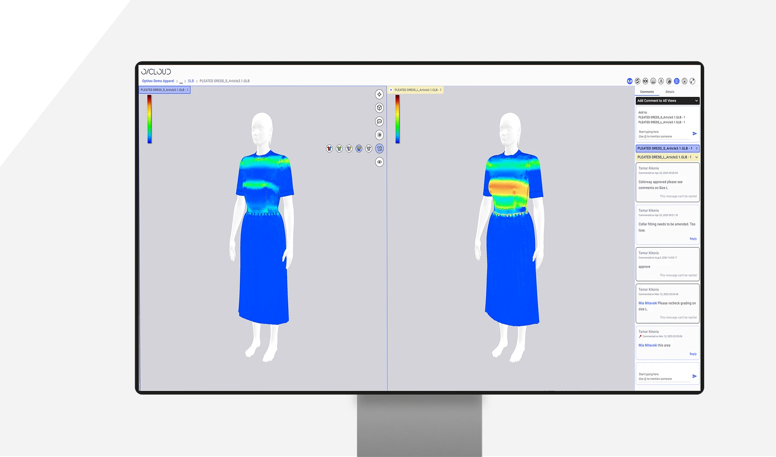
Task: Click Reply on the collar fitting comment
Action: pyautogui.click(x=693, y=238)
